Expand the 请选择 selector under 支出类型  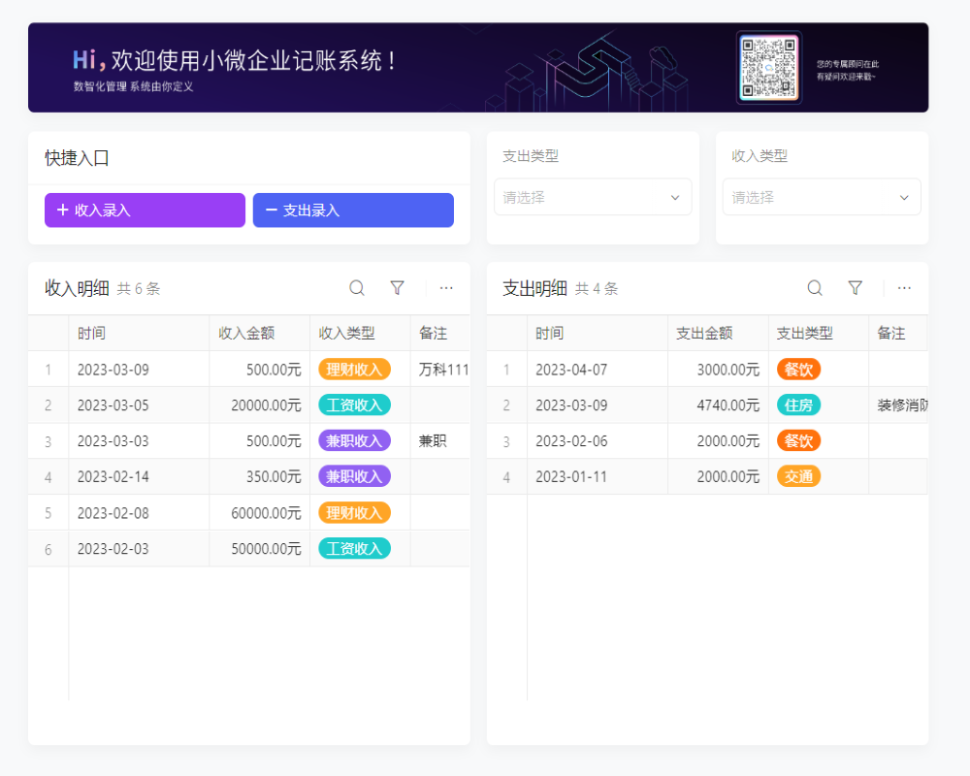click(x=593, y=197)
